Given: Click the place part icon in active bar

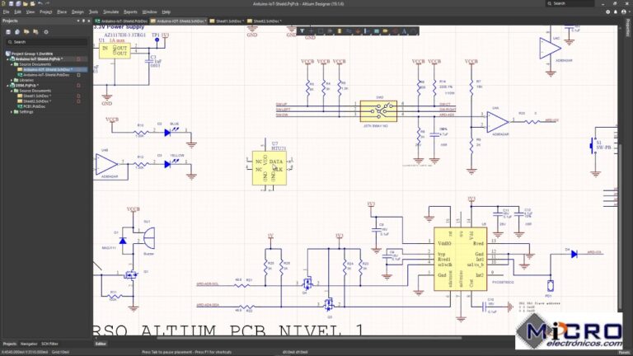Looking at the screenshot, I should 339,31.
